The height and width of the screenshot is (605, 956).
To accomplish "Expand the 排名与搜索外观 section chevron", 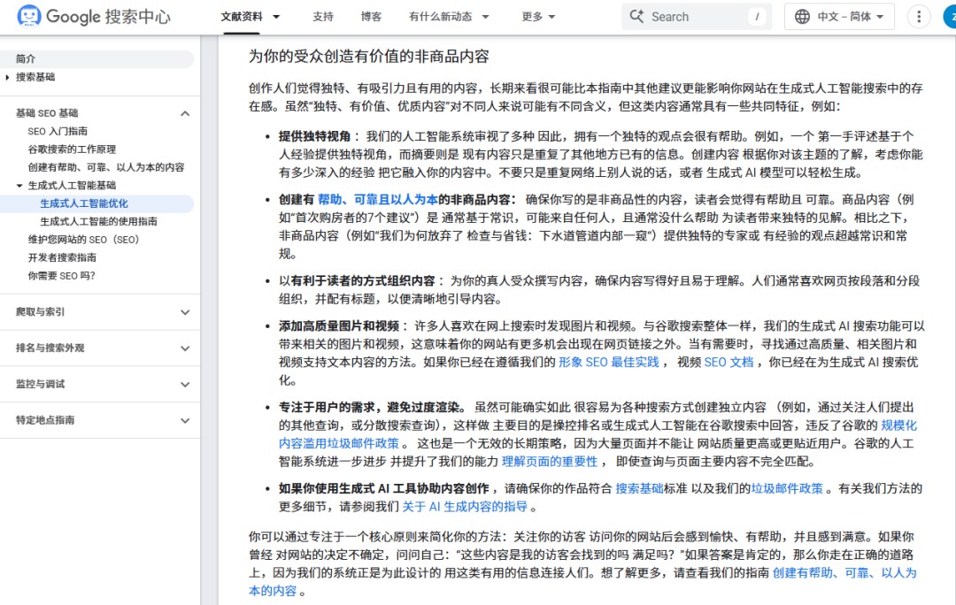I will (185, 348).
